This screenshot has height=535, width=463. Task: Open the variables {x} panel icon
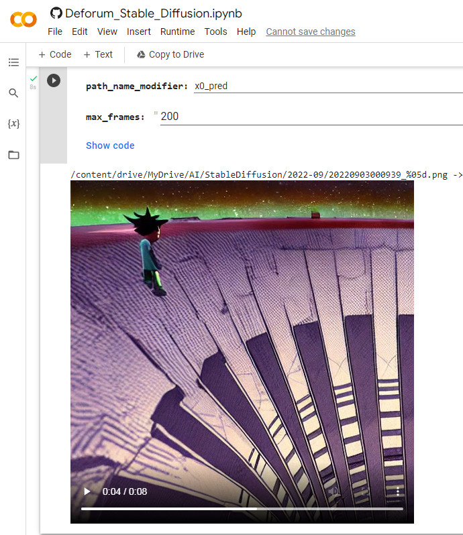pyautogui.click(x=13, y=123)
